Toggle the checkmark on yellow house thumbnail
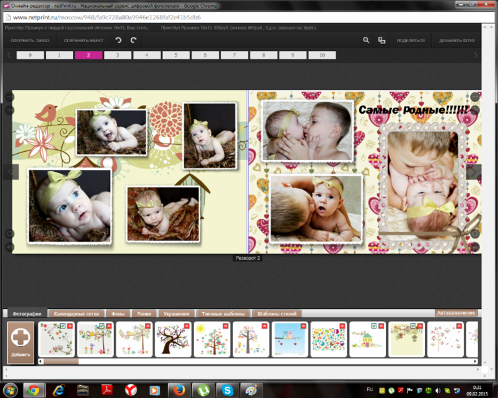 tap(373, 326)
